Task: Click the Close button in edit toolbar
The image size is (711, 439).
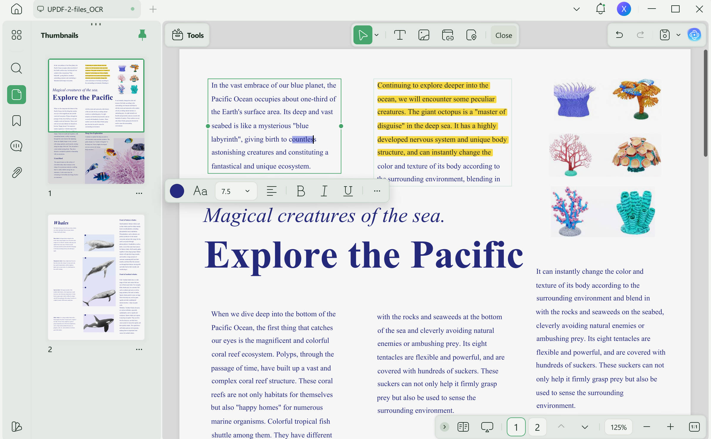Action: pos(504,35)
